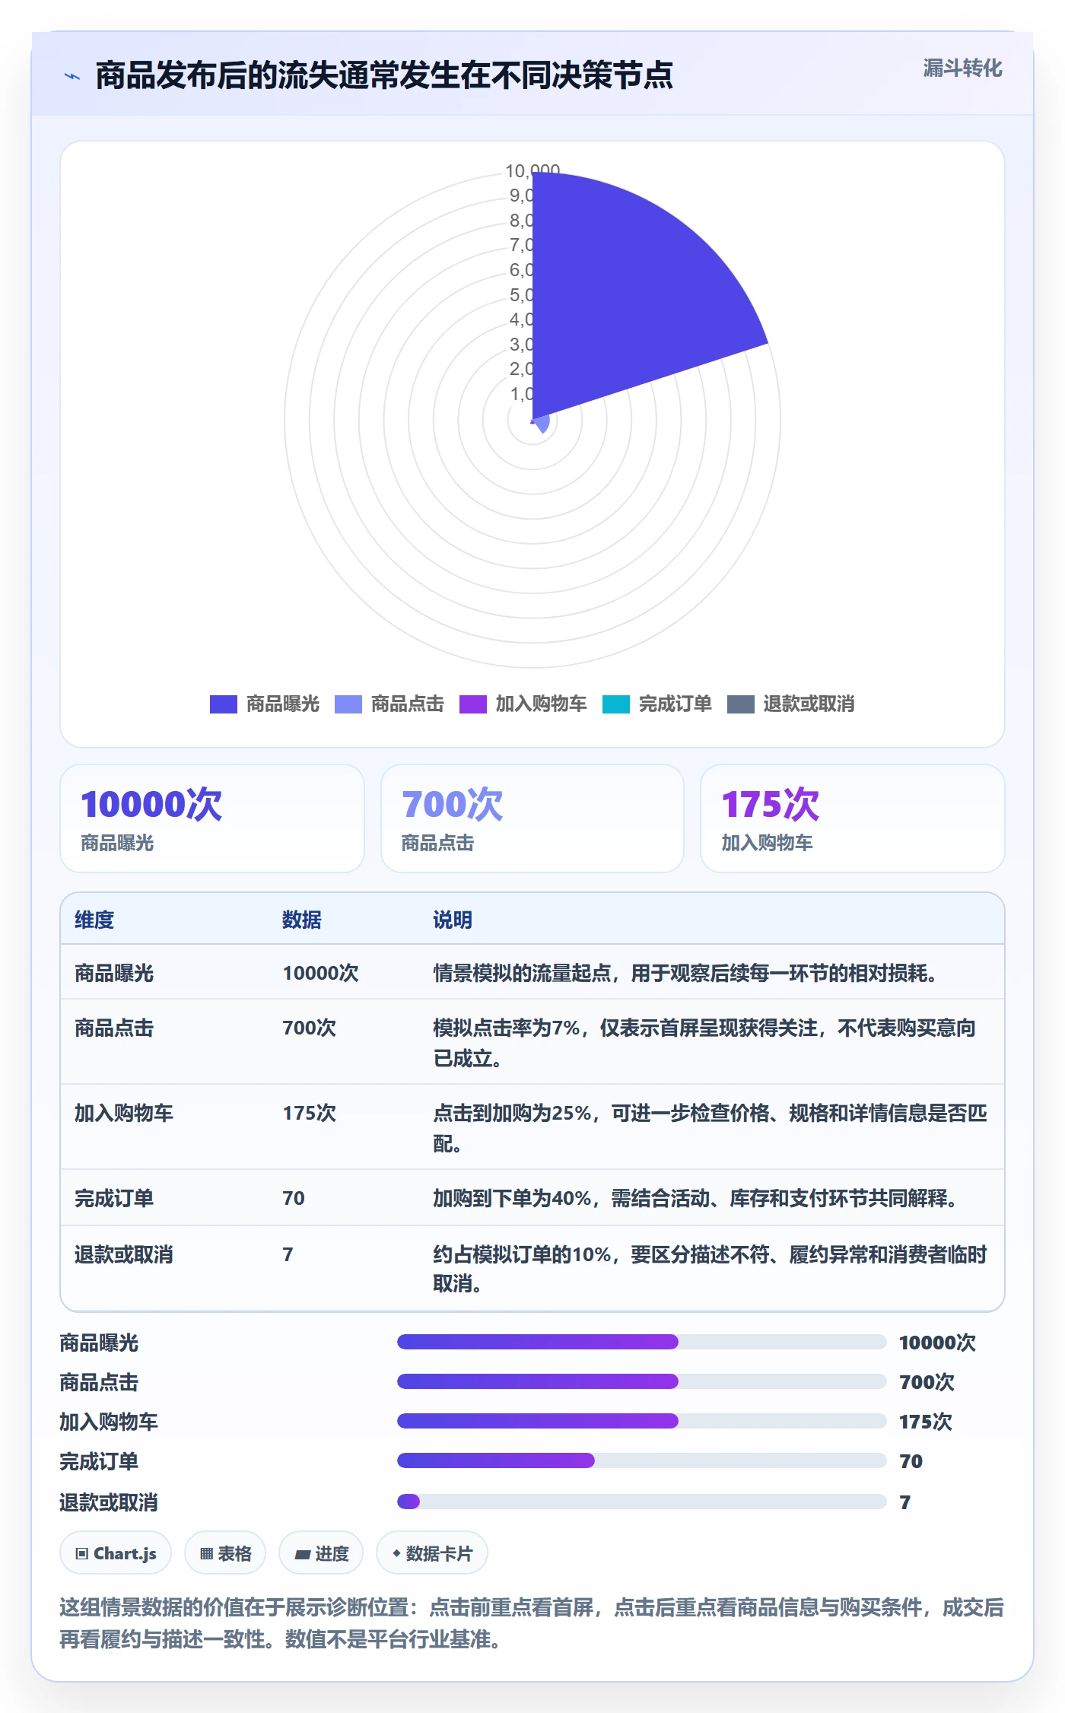Click the 漏斗转化 label in the header
The height and width of the screenshot is (1713, 1065).
tap(963, 68)
